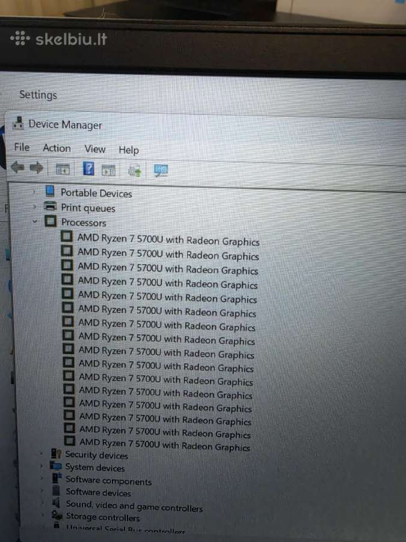Select the System devices label
406x542 pixels.
coord(95,467)
